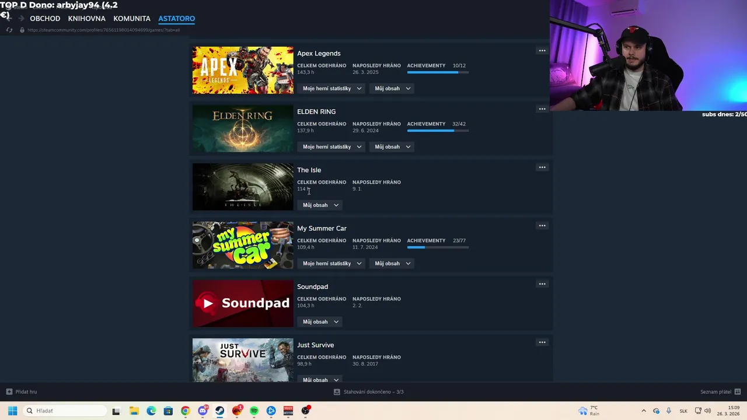Open the weather widget showing 7°C Rain
This screenshot has height=420, width=747.
[x=589, y=411]
